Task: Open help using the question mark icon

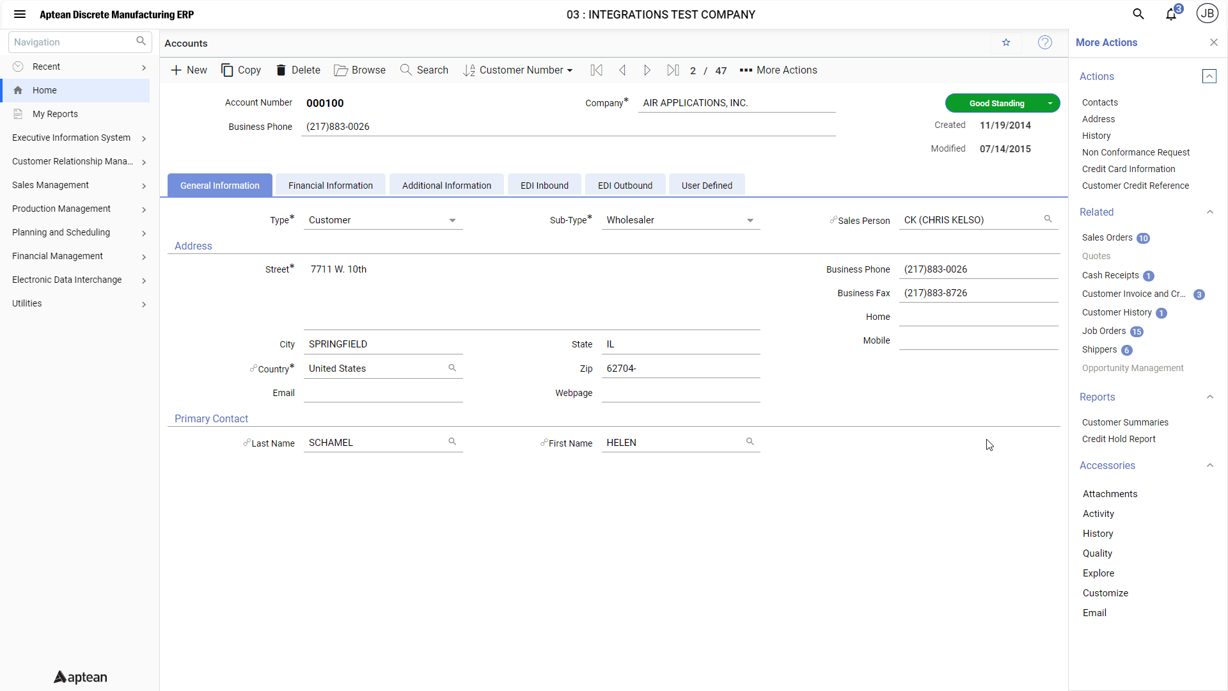Action: (1045, 42)
